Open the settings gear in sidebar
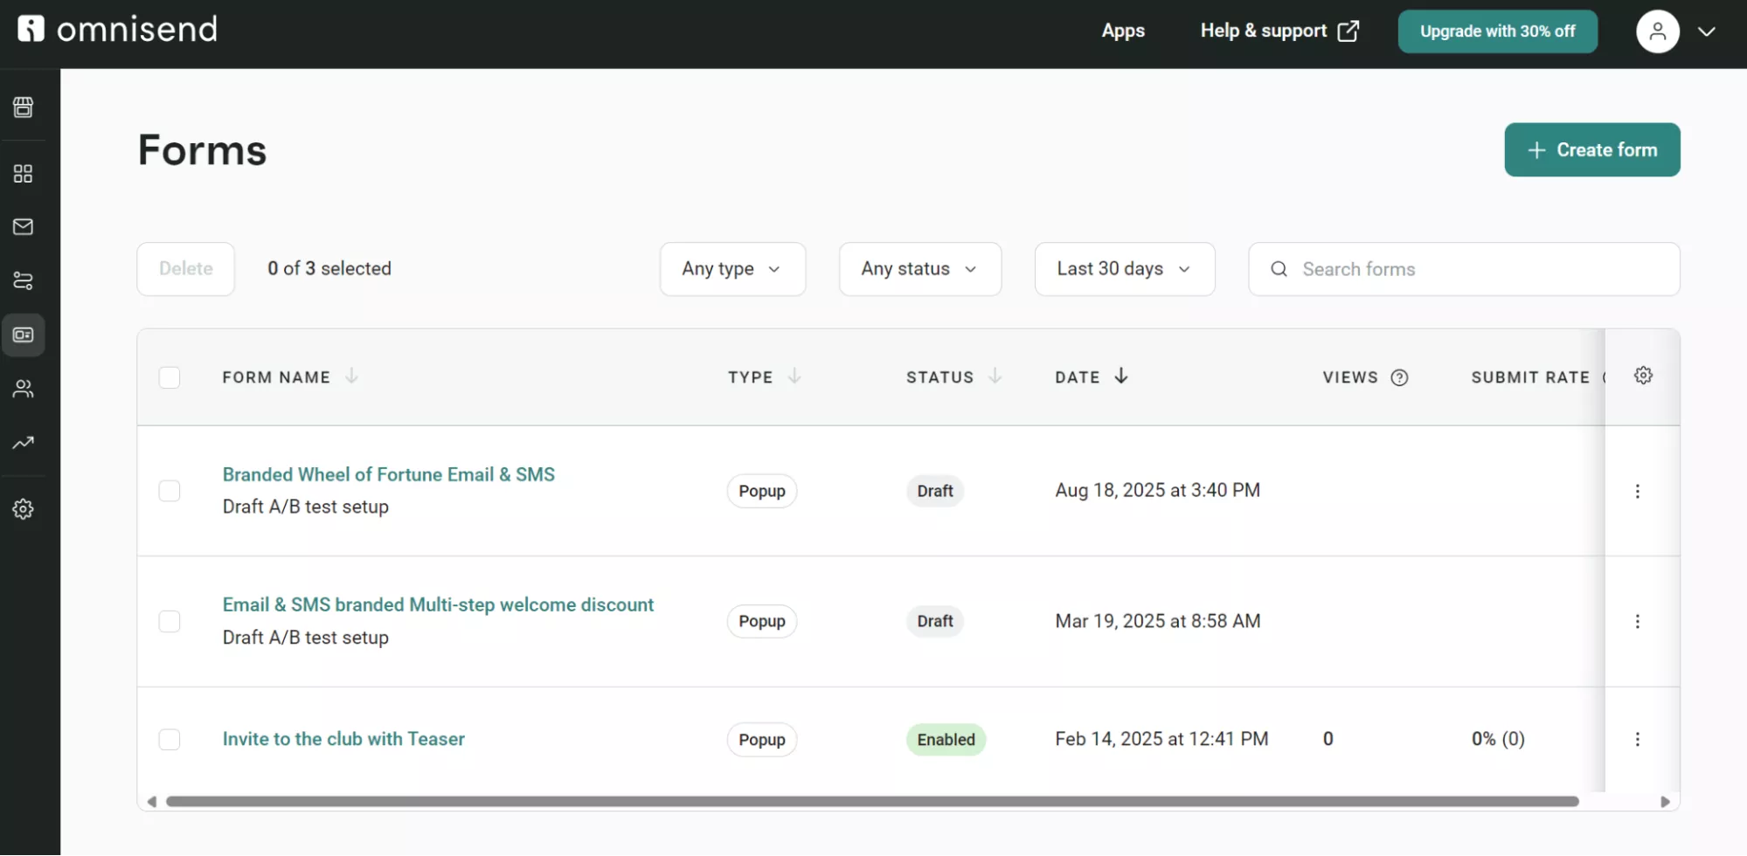 [24, 509]
